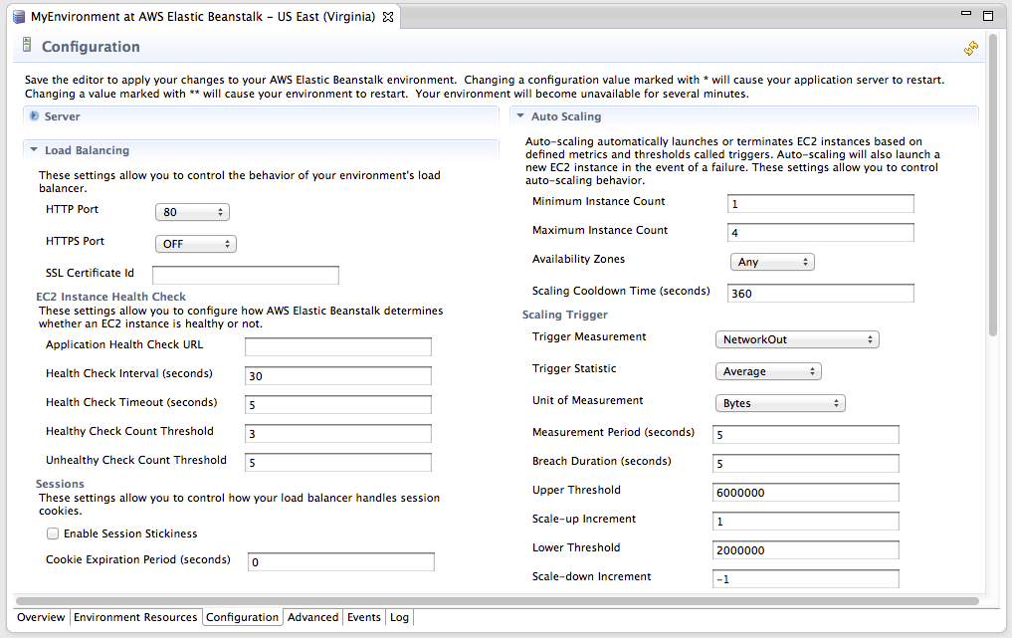
Task: Click the Unhealthy Check Count Threshold field
Action: (x=338, y=463)
